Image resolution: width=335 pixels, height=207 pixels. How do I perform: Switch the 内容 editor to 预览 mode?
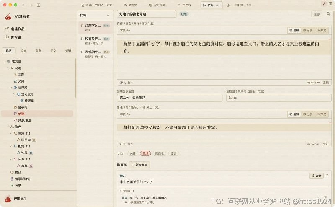click(321, 30)
